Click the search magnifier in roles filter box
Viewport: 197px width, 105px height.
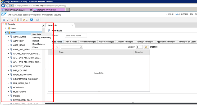pos(81,47)
